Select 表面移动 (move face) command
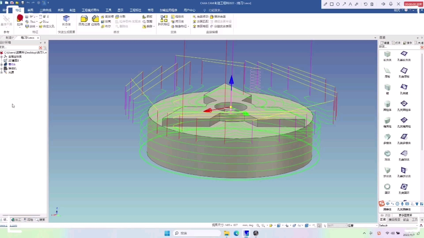Viewport: 424px width, 238px height. click(201, 17)
